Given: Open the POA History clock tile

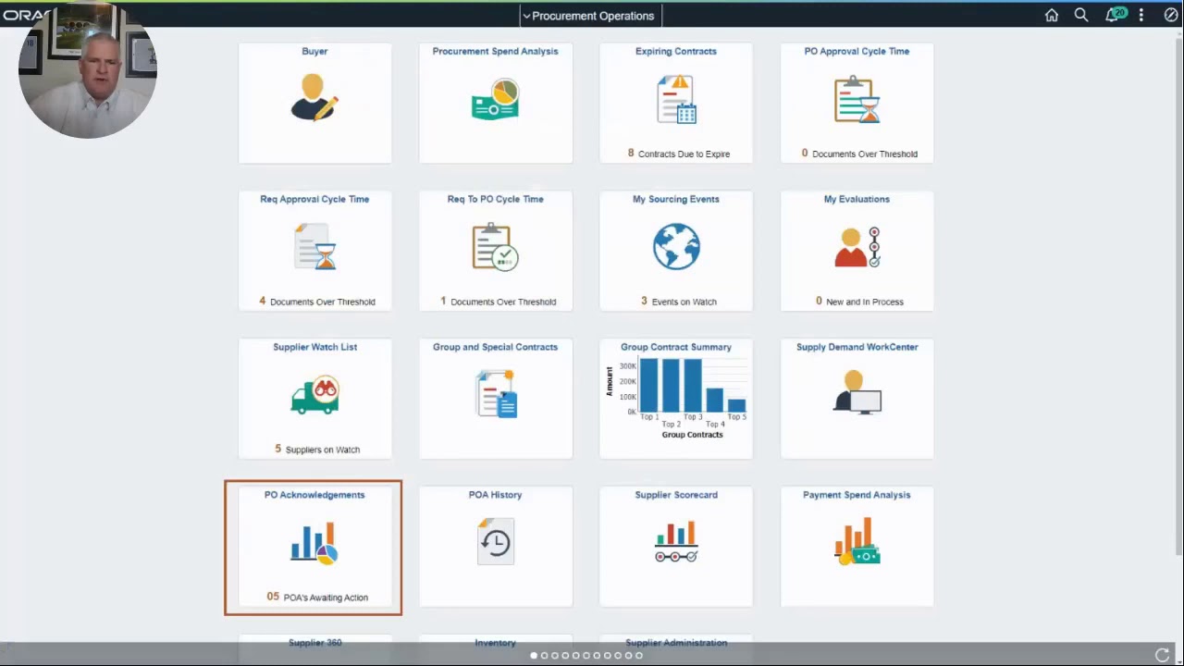Looking at the screenshot, I should (x=495, y=547).
